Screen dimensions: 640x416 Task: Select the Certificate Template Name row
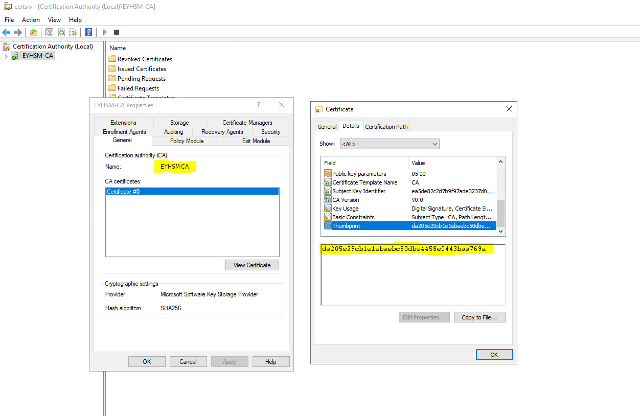pyautogui.click(x=409, y=182)
